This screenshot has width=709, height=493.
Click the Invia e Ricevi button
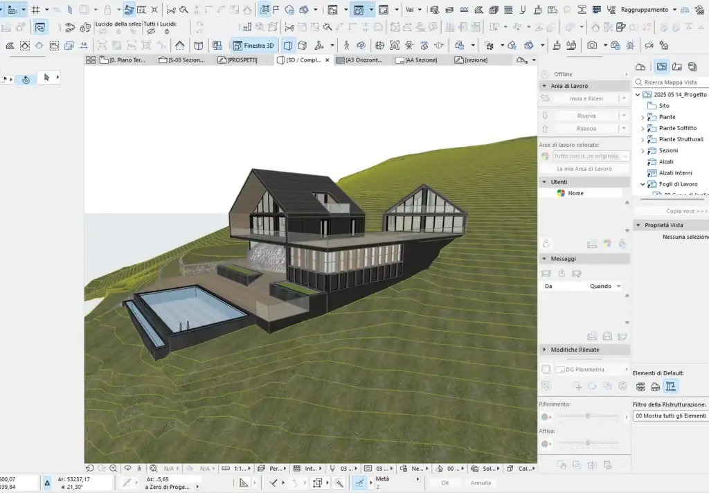tap(586, 99)
